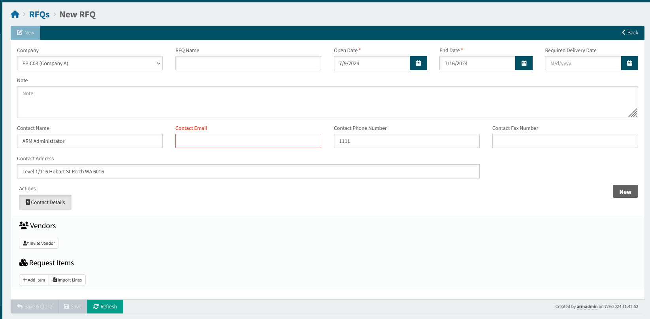Click into the Contact Email field
Viewport: 650px width, 319px height.
point(248,141)
